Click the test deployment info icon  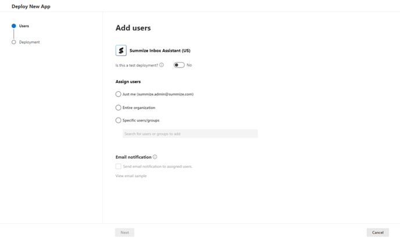(x=162, y=65)
